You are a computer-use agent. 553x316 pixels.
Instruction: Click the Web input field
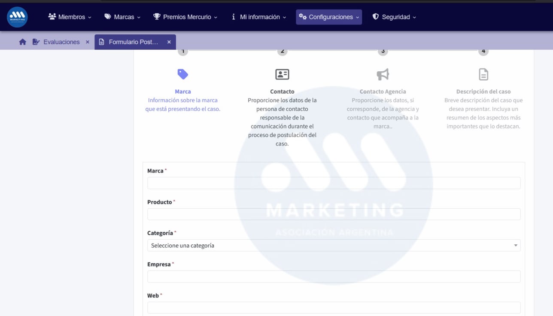(x=334, y=307)
